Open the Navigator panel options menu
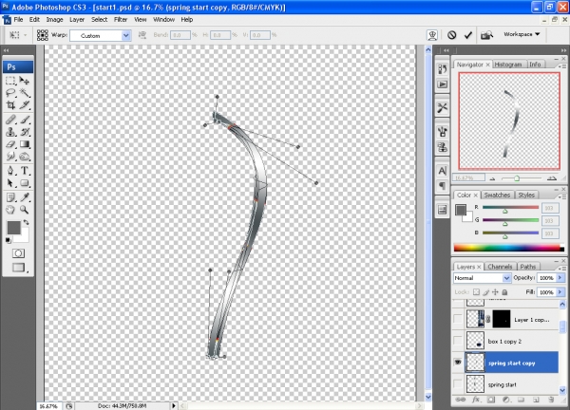The width and height of the screenshot is (570, 410). tap(562, 66)
